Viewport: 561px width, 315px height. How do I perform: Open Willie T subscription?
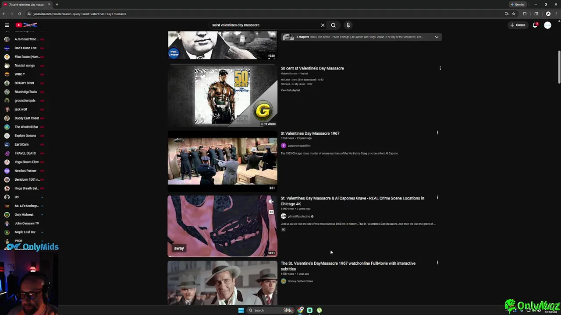coord(24,74)
